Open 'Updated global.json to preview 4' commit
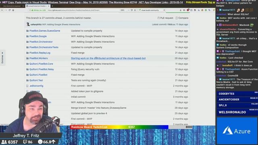 click(89, 114)
